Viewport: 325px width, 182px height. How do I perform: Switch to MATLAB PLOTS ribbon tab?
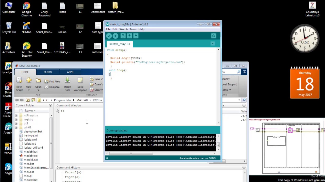[x=47, y=72]
